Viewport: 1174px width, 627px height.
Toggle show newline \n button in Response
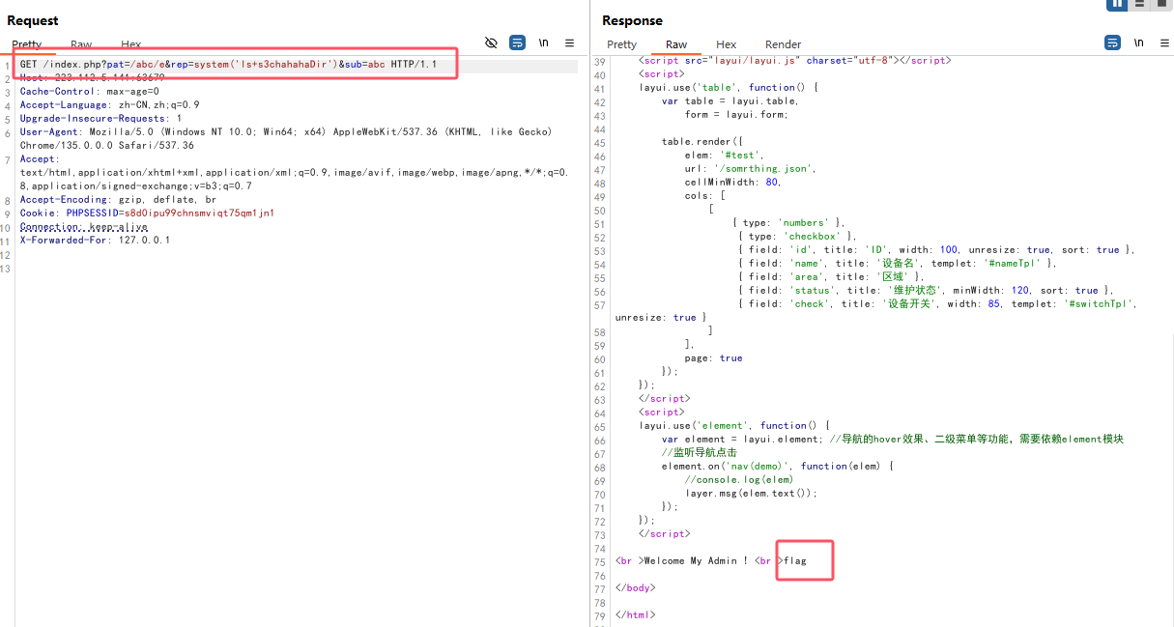point(1139,43)
